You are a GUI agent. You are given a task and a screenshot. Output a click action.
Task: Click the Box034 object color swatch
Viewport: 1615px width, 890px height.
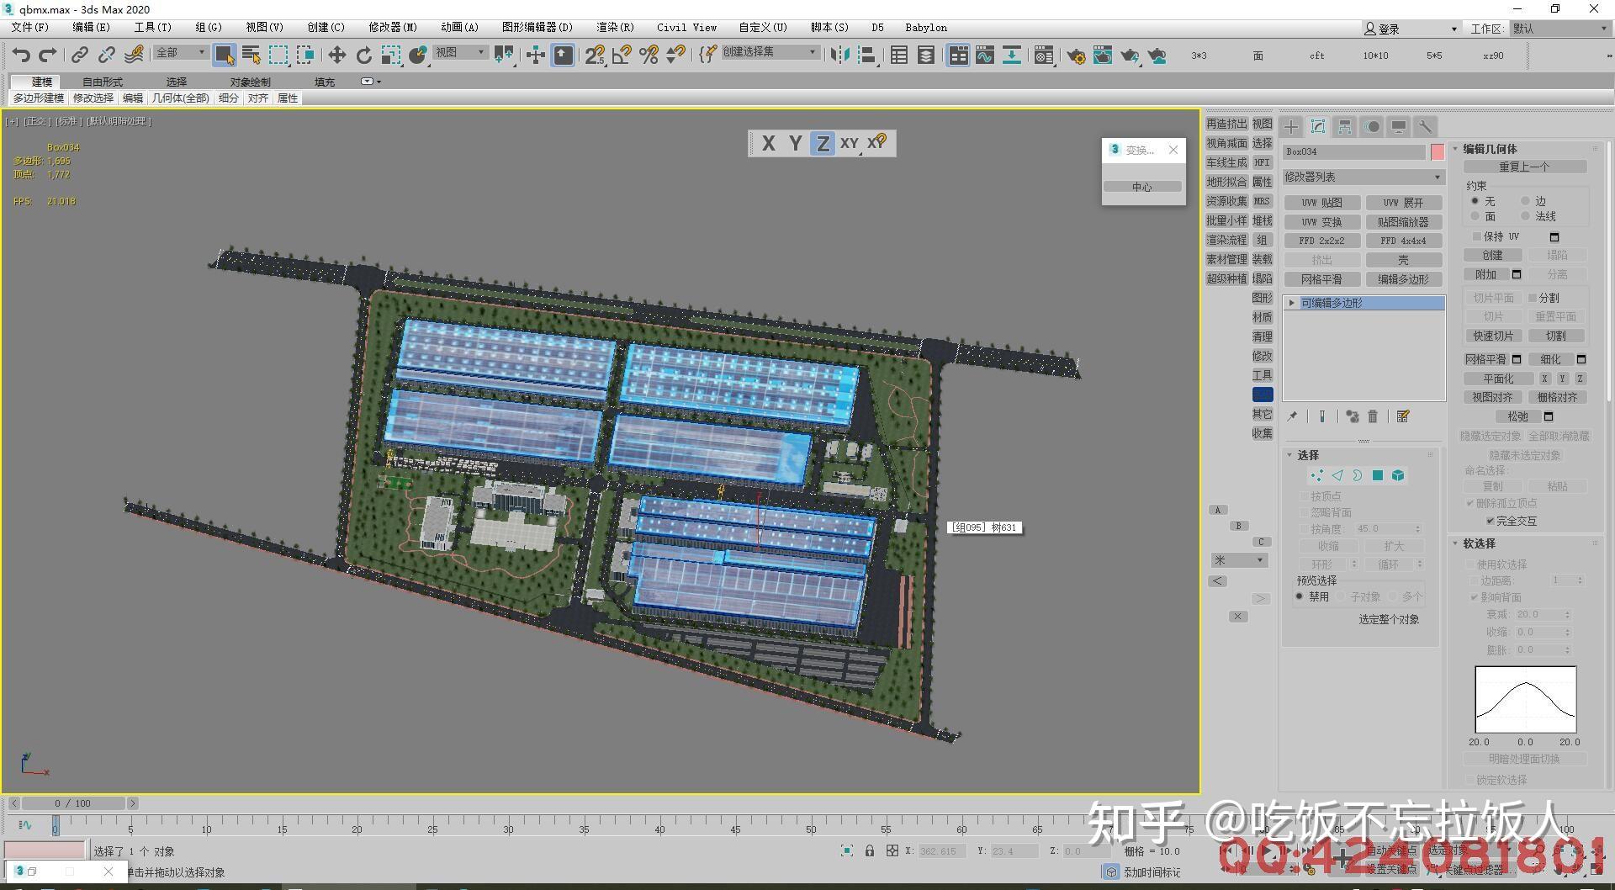(x=1436, y=151)
